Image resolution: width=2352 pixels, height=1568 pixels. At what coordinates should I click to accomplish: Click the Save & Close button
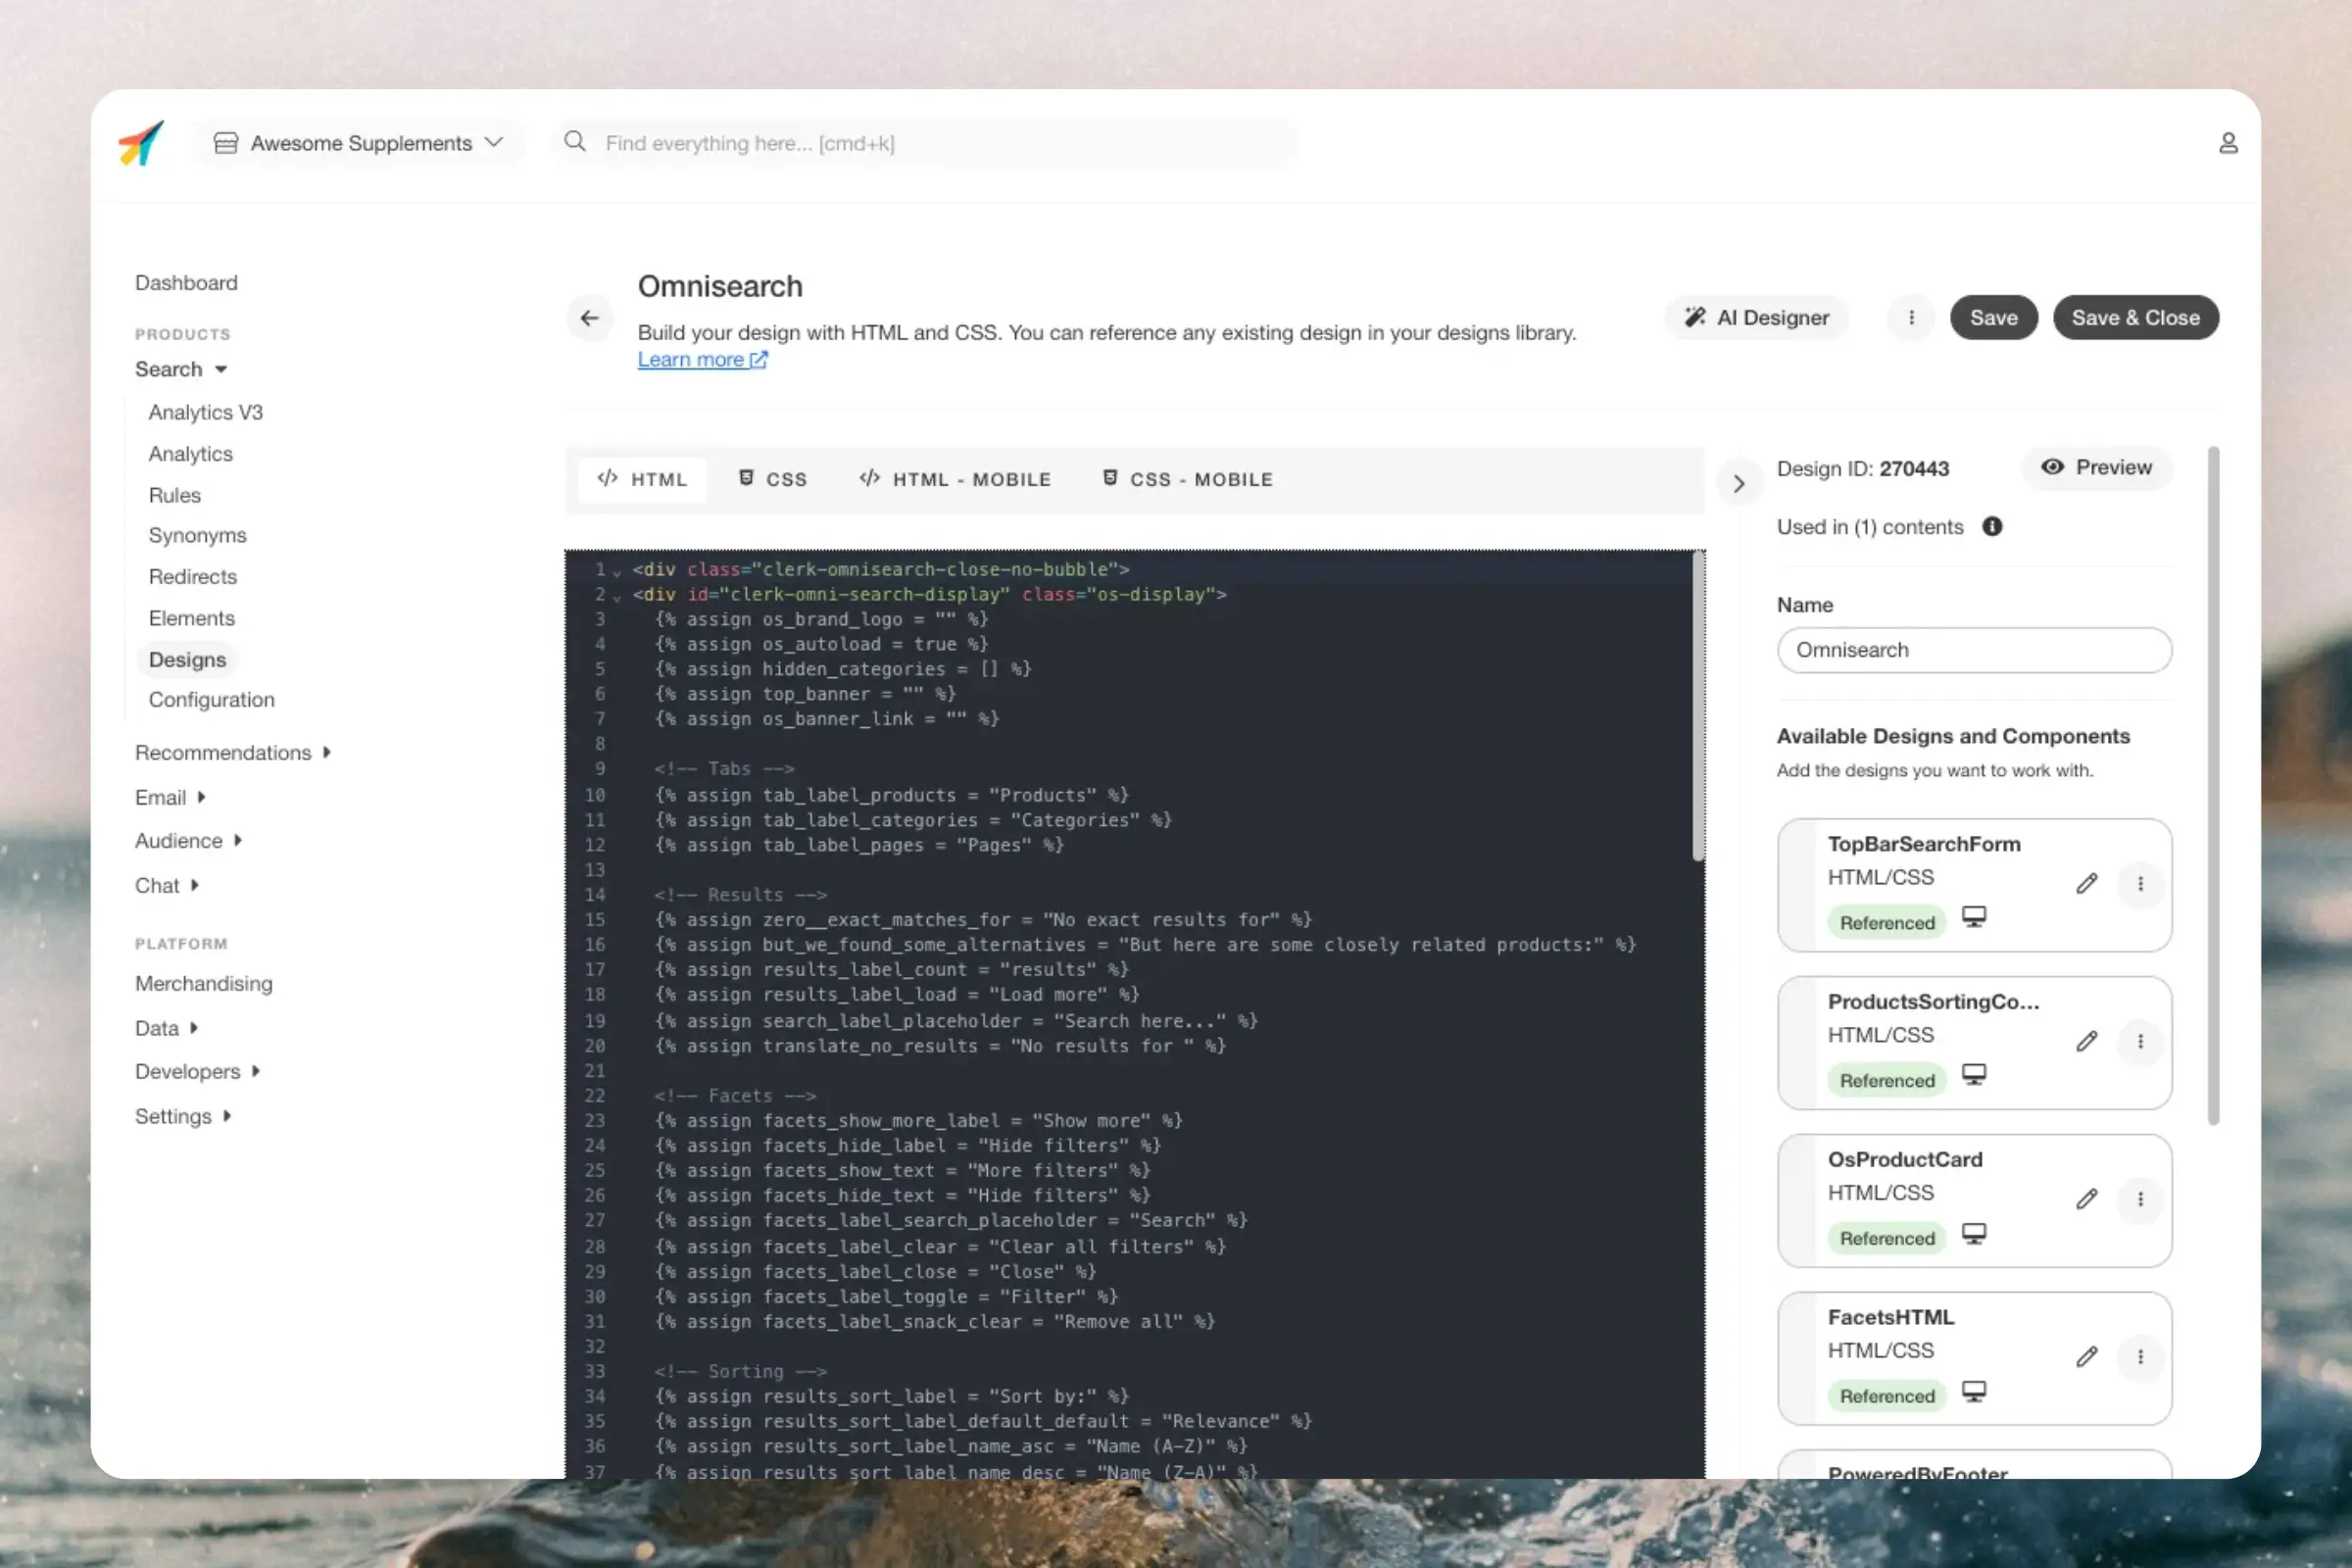click(x=2135, y=318)
